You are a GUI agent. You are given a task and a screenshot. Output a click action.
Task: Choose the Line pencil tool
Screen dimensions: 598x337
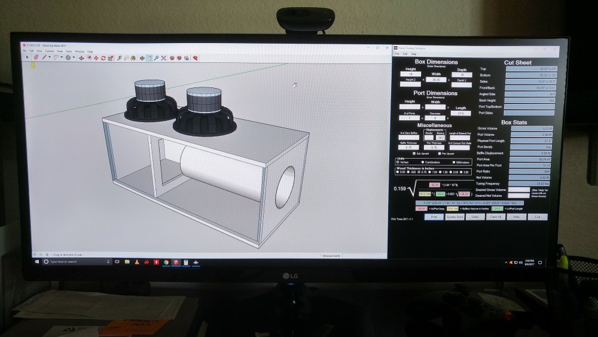[x=44, y=57]
